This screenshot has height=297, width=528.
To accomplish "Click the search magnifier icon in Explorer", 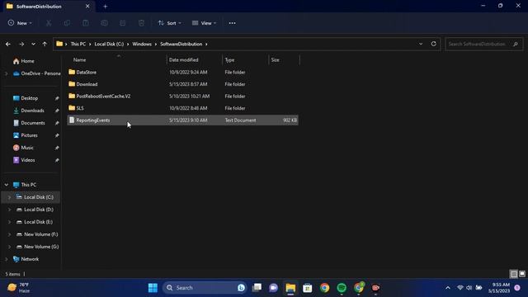I will pyautogui.click(x=515, y=44).
